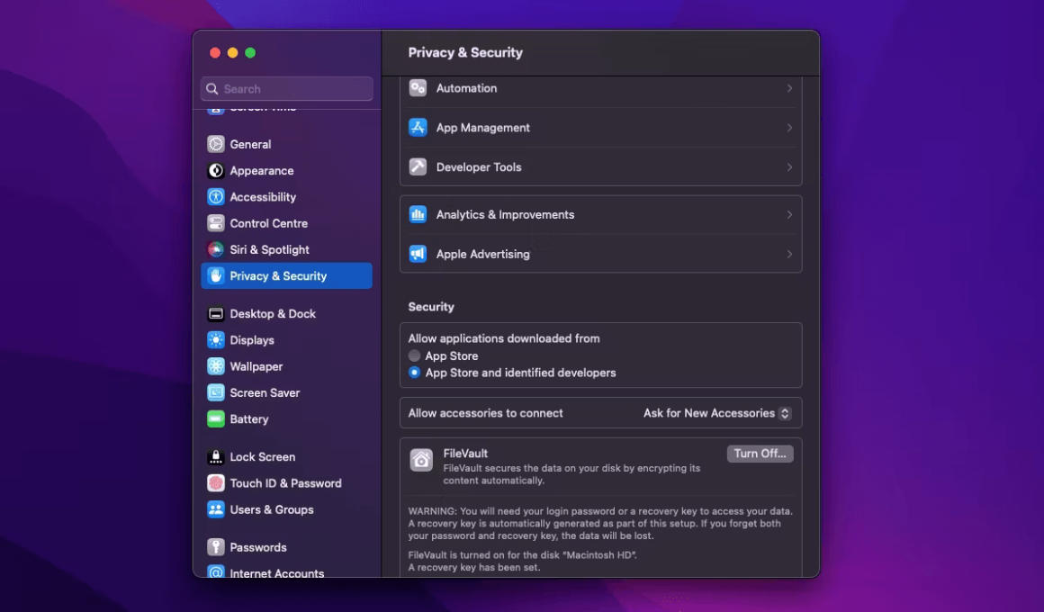Open Battery settings
Screen dimensions: 1044x612
click(x=286, y=418)
